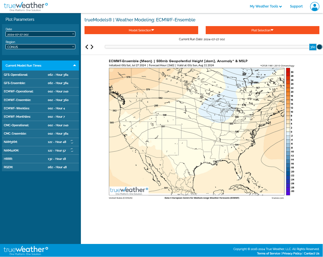Collapse the Current Model Run Times panel
Screen dimensions: 323x257
click(40, 65)
